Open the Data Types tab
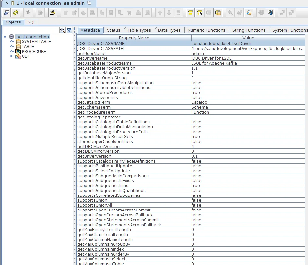This screenshot has width=308, height=265. (169, 30)
